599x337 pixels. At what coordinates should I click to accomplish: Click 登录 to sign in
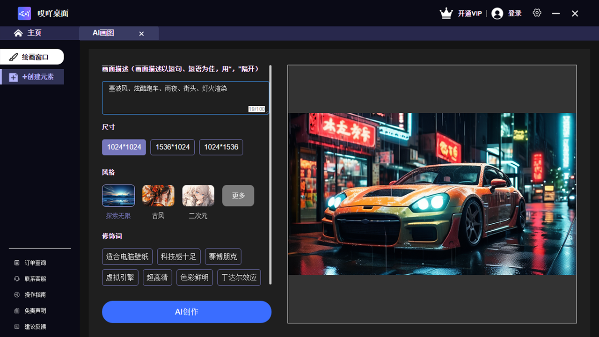pos(513,13)
